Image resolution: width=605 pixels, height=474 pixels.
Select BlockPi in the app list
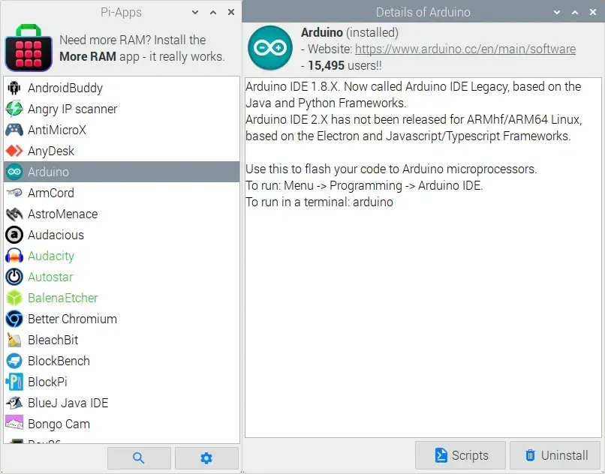click(x=122, y=382)
